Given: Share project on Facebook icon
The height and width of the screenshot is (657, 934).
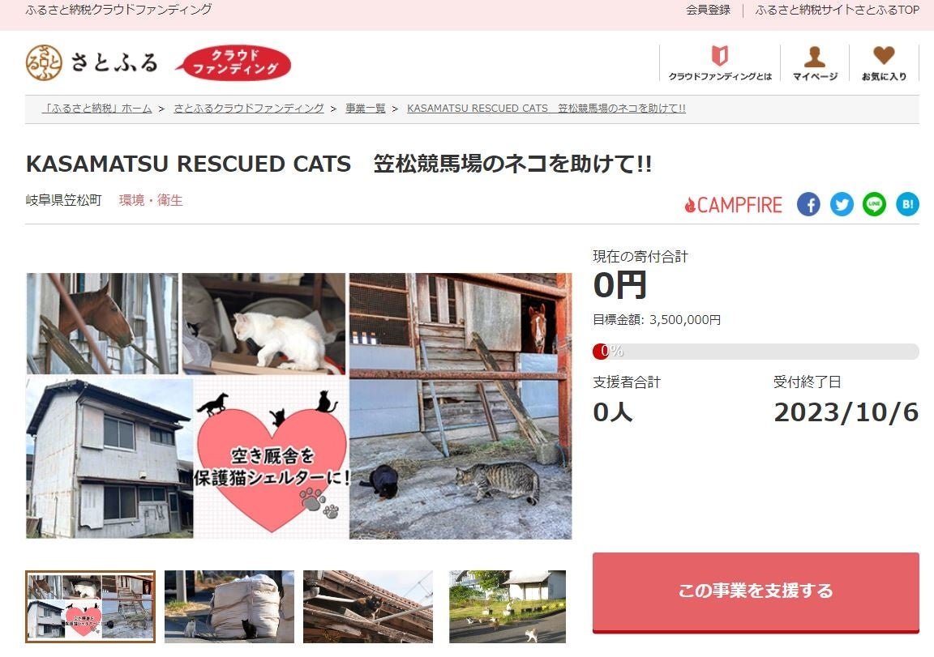Looking at the screenshot, I should (x=808, y=204).
